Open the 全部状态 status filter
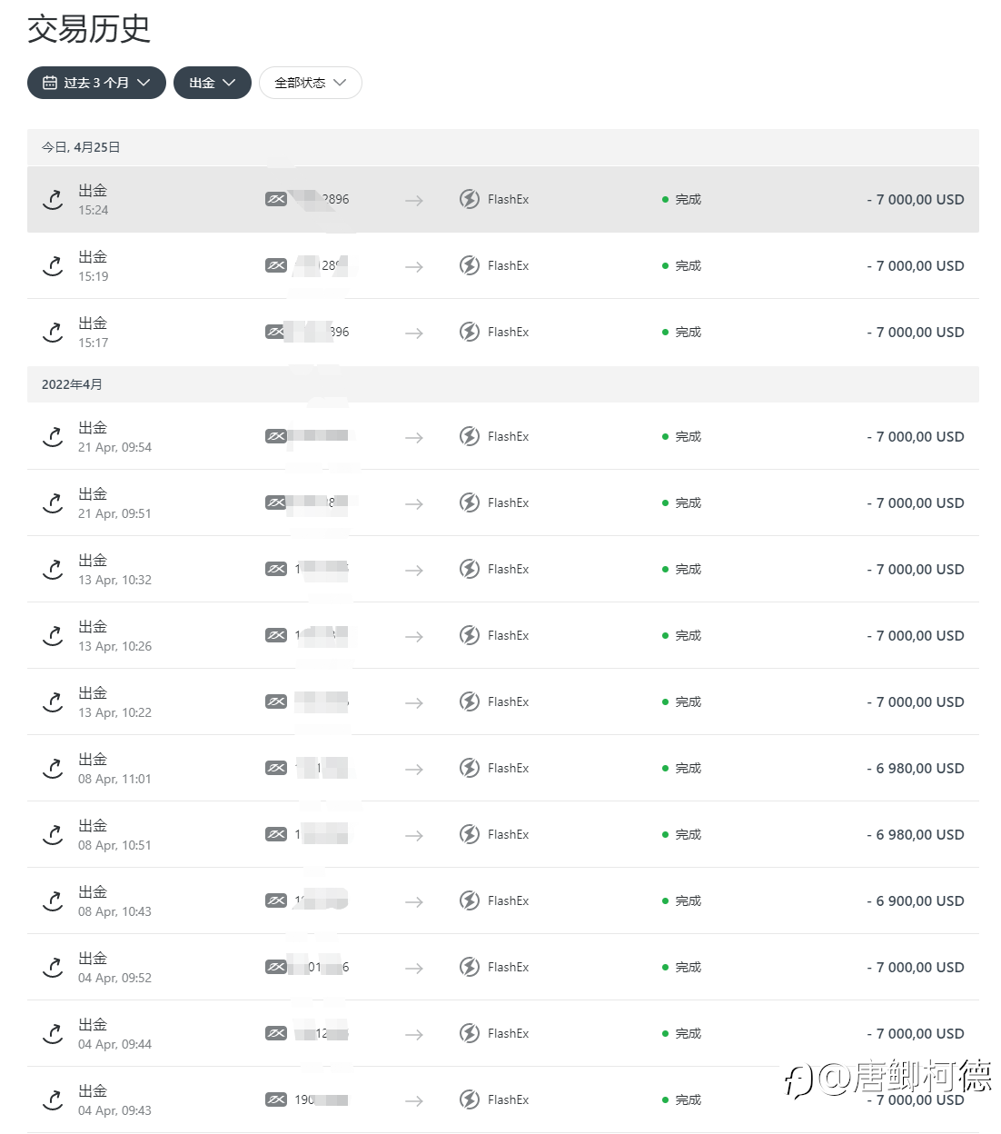1001x1134 pixels. [311, 83]
